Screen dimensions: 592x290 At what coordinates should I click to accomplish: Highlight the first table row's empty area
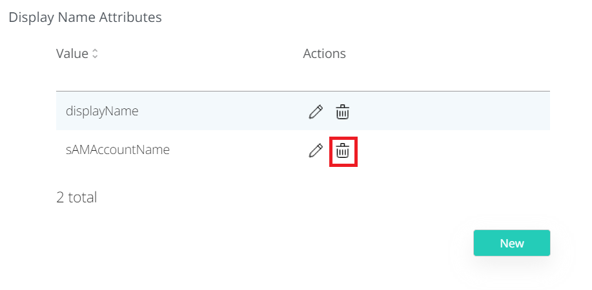click(452, 111)
